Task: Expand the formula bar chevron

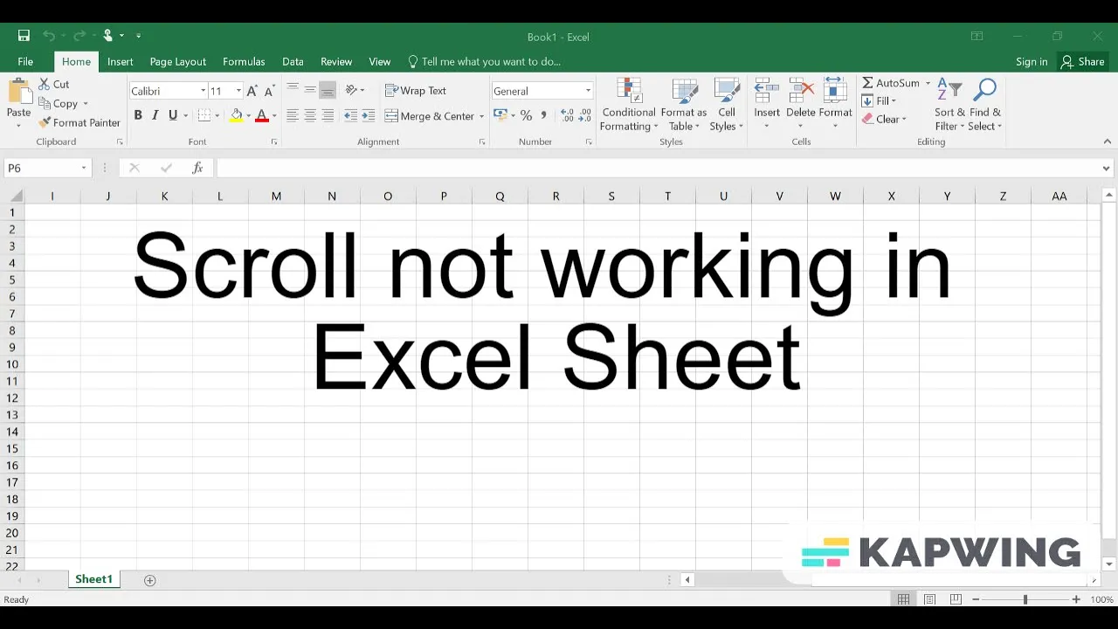Action: [x=1107, y=169]
